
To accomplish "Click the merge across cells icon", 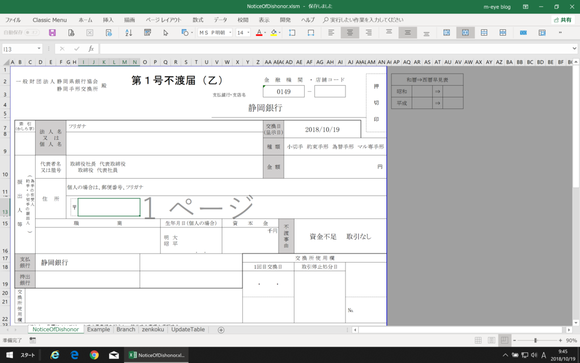I will [446, 32].
